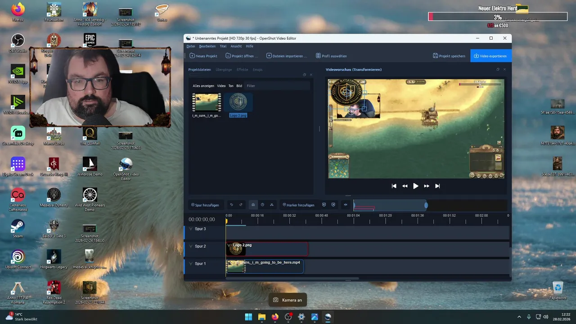Open Steam from the desktop
Image resolution: width=576 pixels, height=324 pixels.
coord(18,228)
